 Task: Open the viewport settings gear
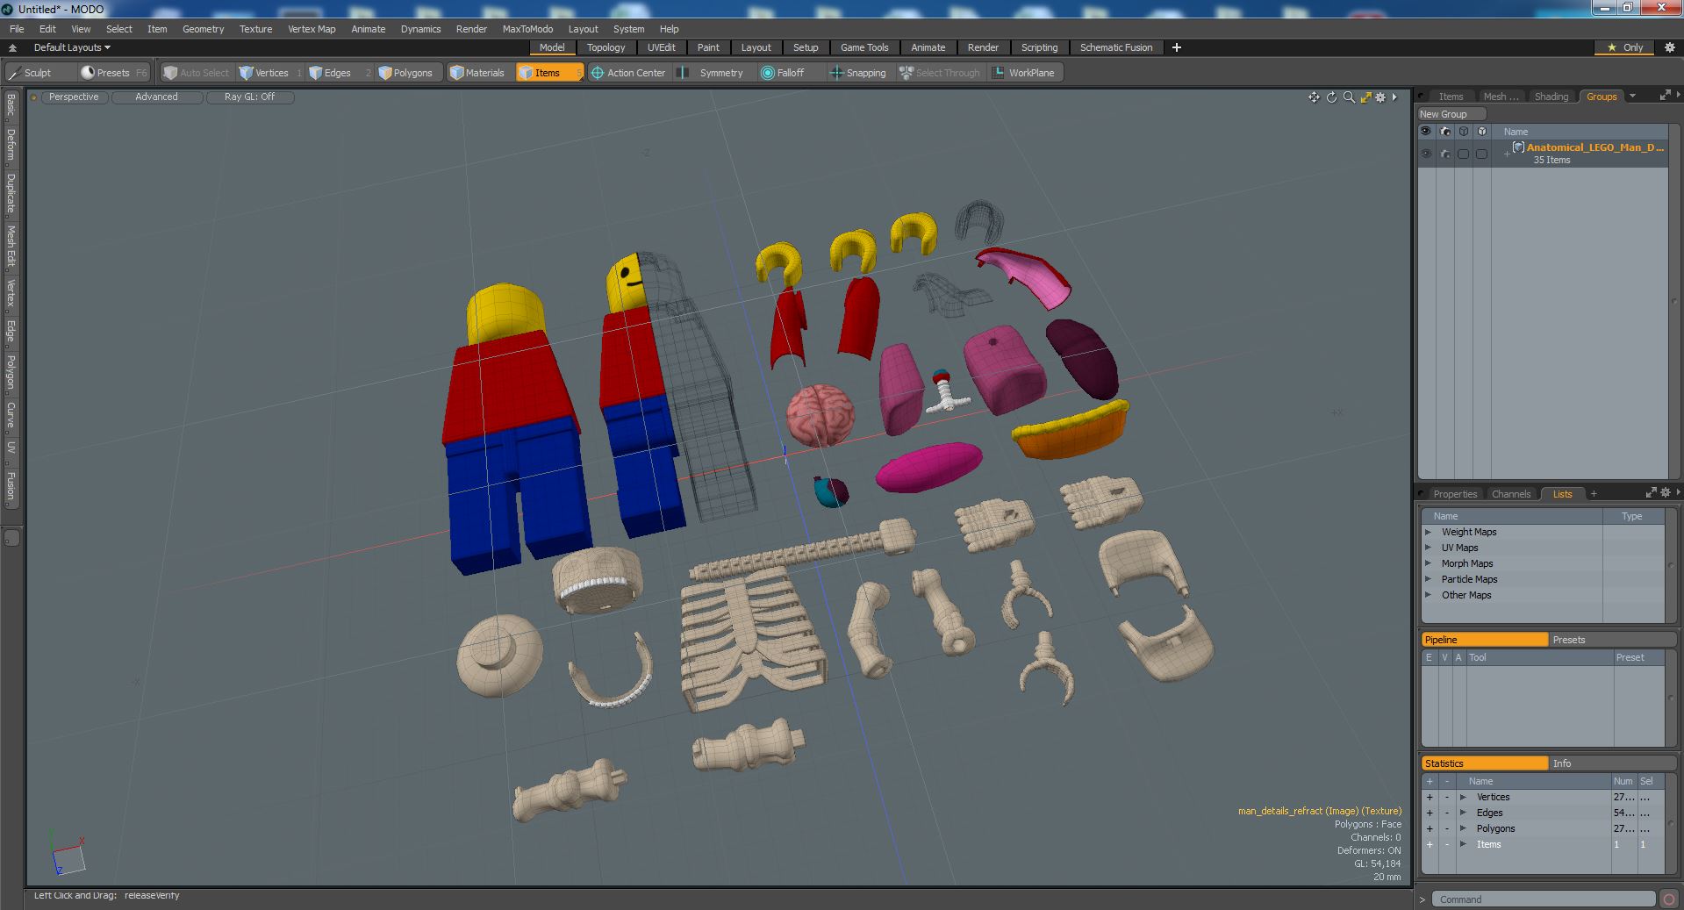(x=1380, y=97)
